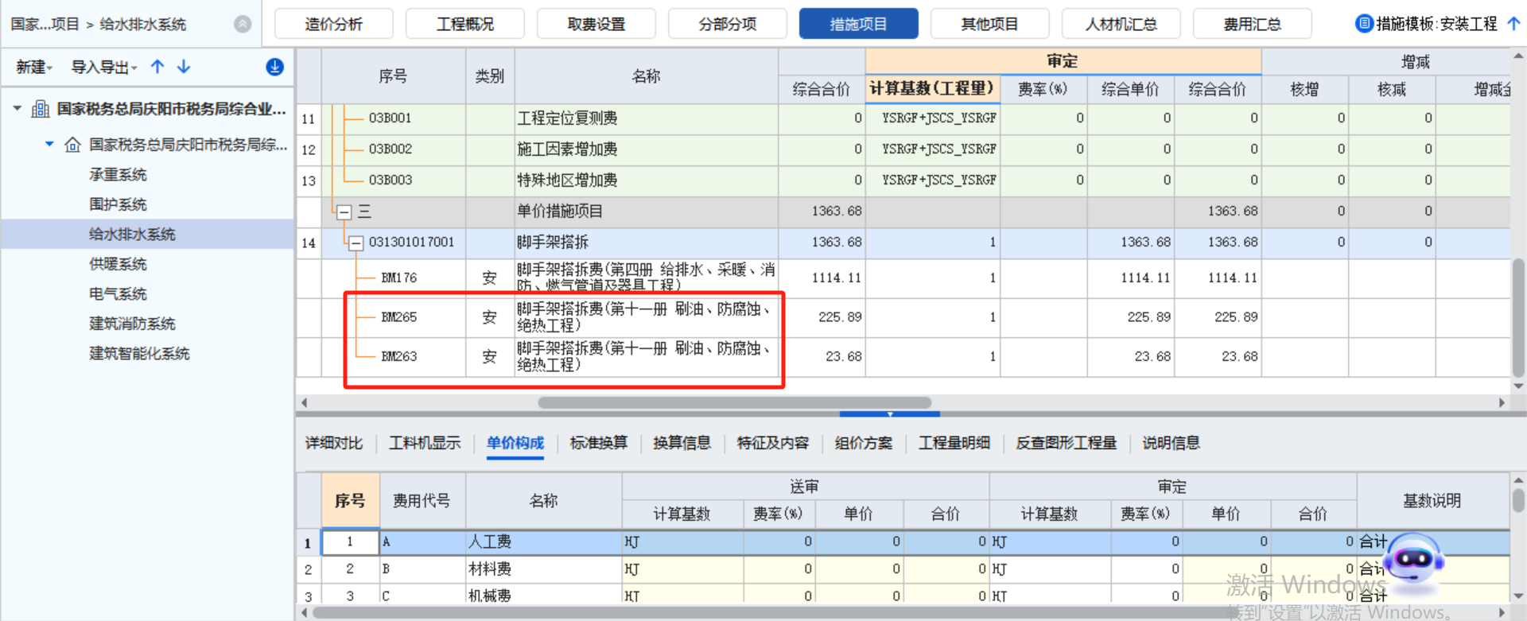Switch to 反查图形工程量 lower tab
Image resolution: width=1527 pixels, height=621 pixels.
click(x=1067, y=443)
